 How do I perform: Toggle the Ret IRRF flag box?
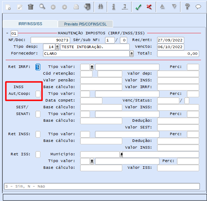[x=38, y=67]
